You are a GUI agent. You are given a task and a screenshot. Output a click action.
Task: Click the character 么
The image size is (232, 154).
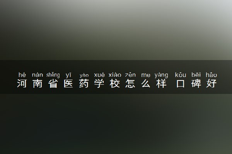click(x=146, y=84)
